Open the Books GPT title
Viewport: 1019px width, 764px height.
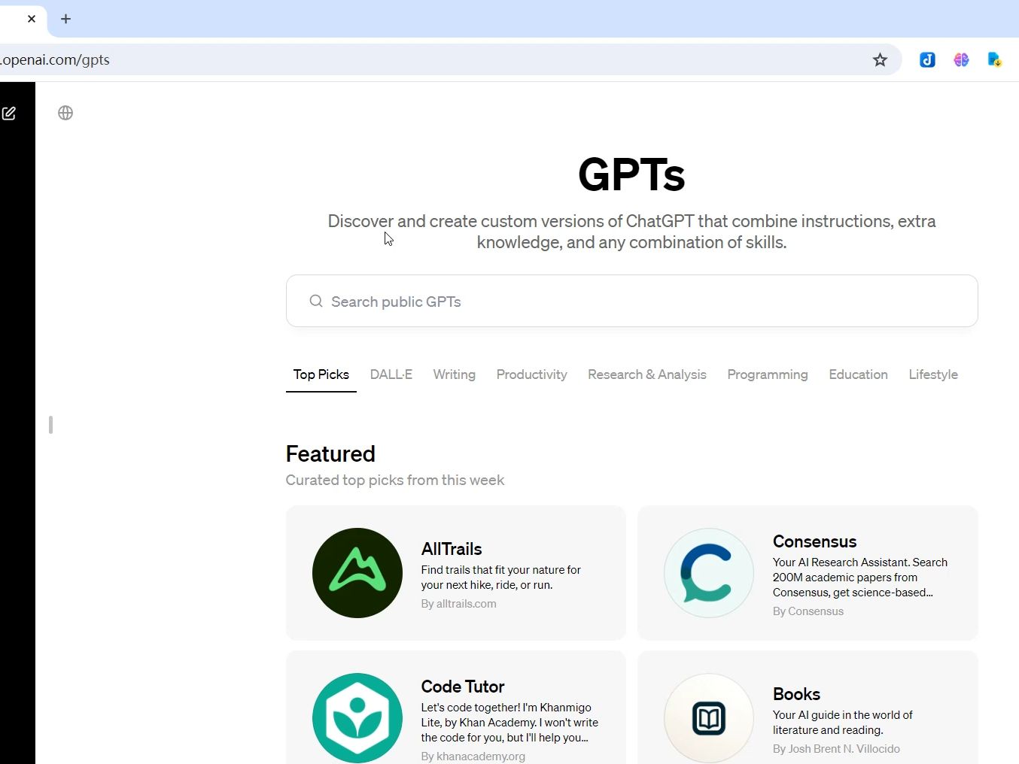coord(796,694)
